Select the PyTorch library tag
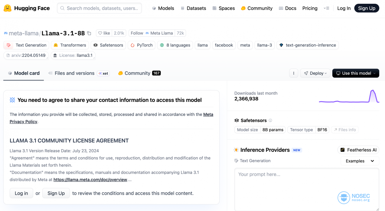Viewport: 385px width, 211px height. coord(141,45)
